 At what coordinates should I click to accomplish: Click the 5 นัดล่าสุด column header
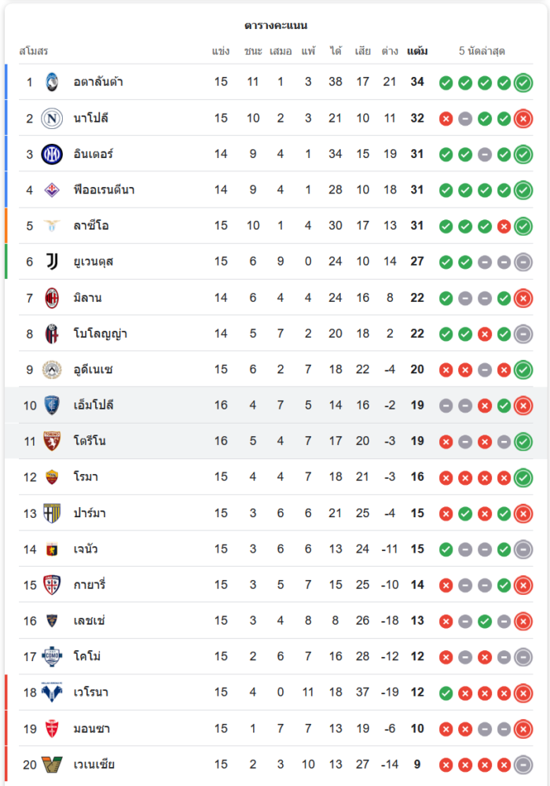point(482,51)
